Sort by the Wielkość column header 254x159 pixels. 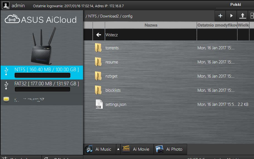(243, 25)
